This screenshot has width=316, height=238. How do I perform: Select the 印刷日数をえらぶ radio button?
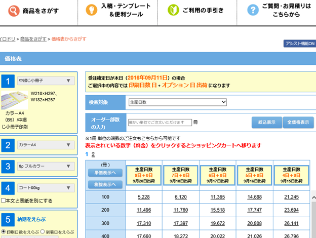point(4,232)
